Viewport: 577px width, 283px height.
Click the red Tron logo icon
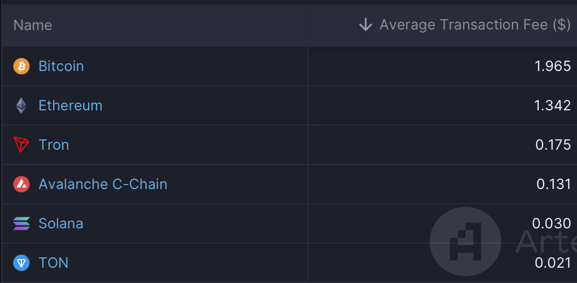click(x=21, y=145)
